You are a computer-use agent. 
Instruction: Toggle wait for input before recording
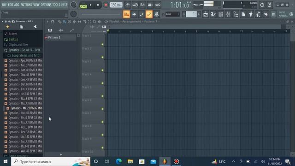135,5
